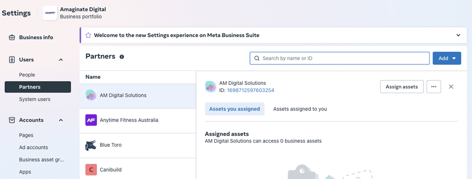Switch to Assets assigned to you tab

coord(300,109)
